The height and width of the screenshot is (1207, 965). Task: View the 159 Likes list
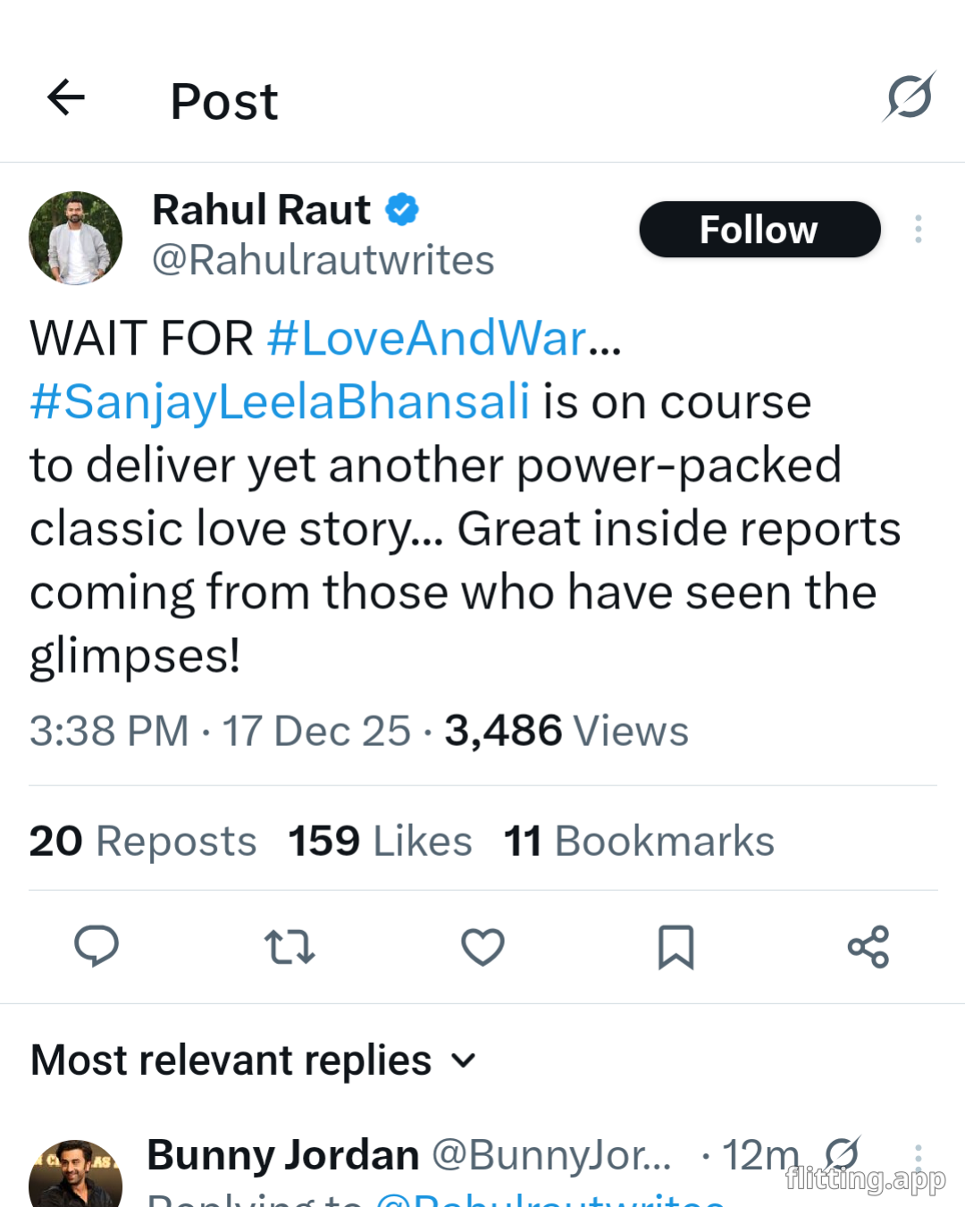380,841
